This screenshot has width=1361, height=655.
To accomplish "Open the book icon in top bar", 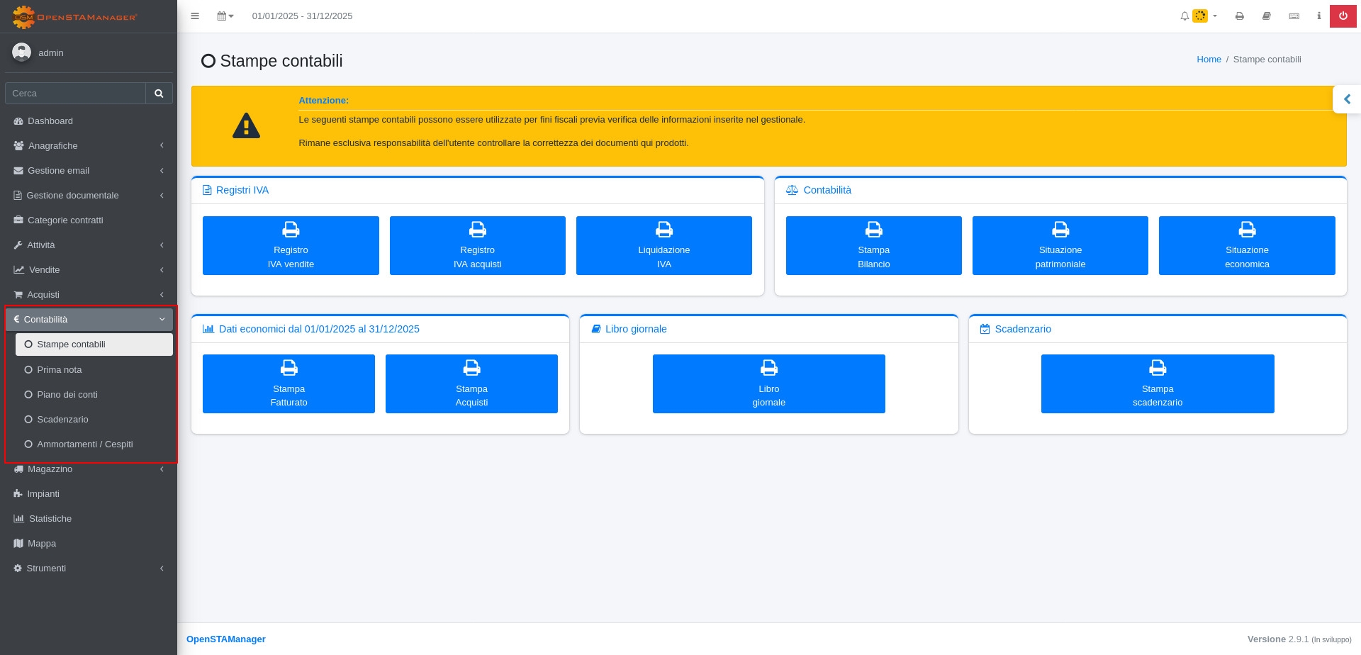I will [1267, 16].
